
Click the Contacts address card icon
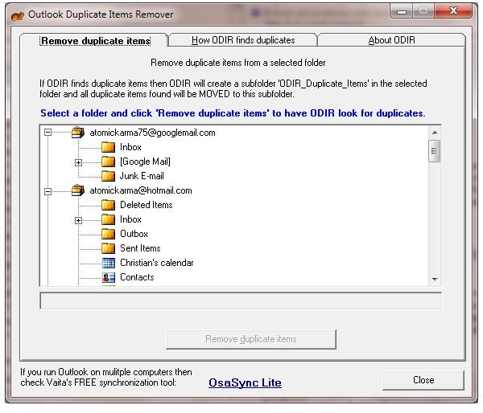click(109, 277)
